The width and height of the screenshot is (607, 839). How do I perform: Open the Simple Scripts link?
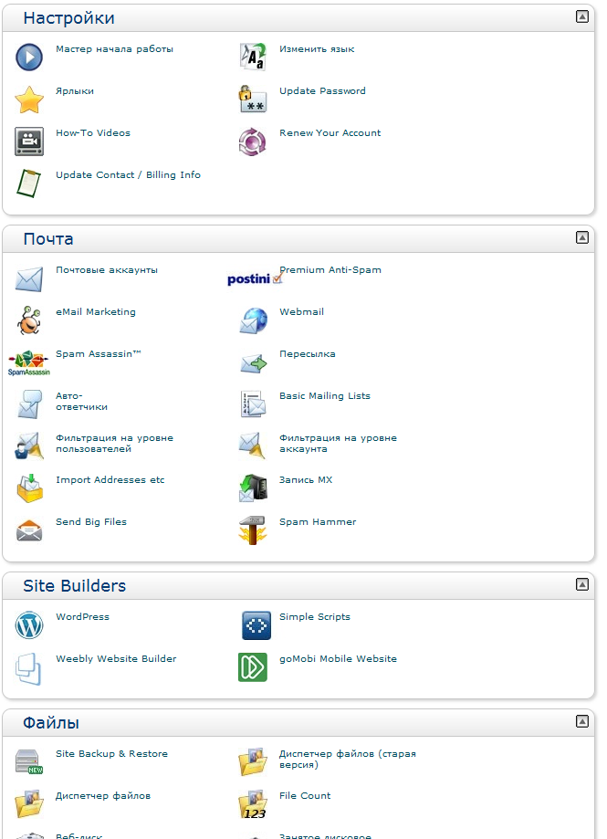[315, 617]
